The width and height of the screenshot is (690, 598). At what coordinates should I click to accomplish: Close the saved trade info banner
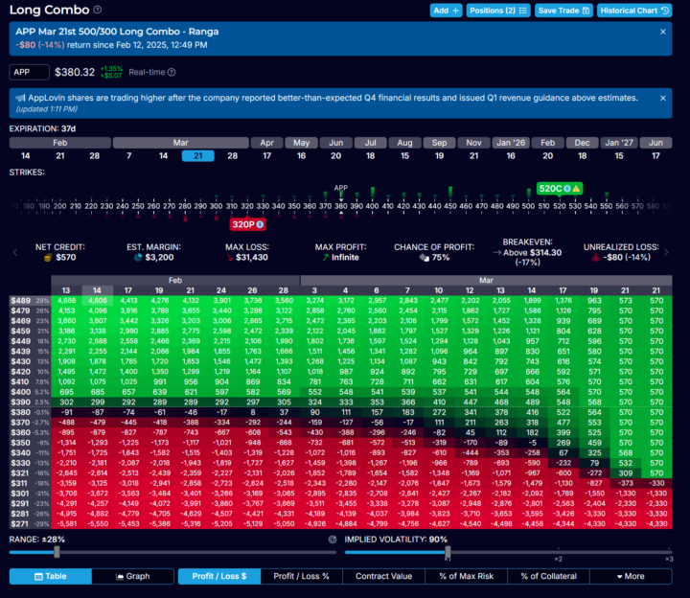point(663,32)
